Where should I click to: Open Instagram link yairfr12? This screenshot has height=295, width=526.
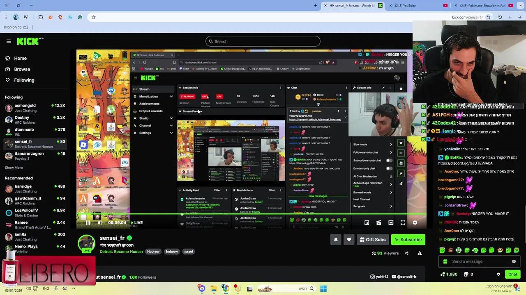pos(379,277)
